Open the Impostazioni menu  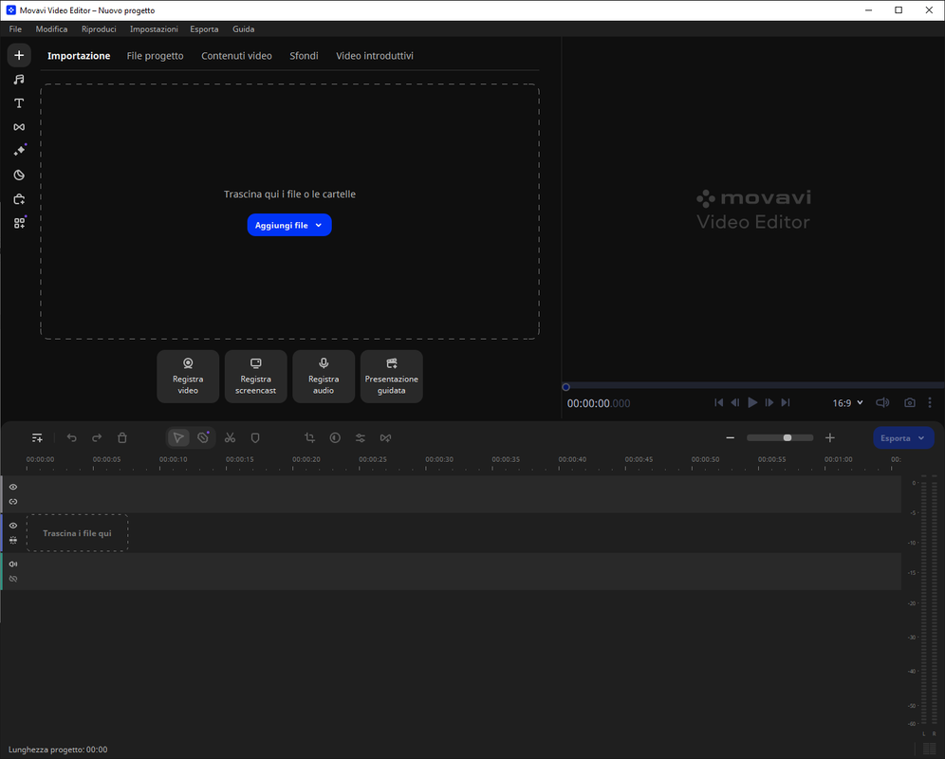coord(154,29)
